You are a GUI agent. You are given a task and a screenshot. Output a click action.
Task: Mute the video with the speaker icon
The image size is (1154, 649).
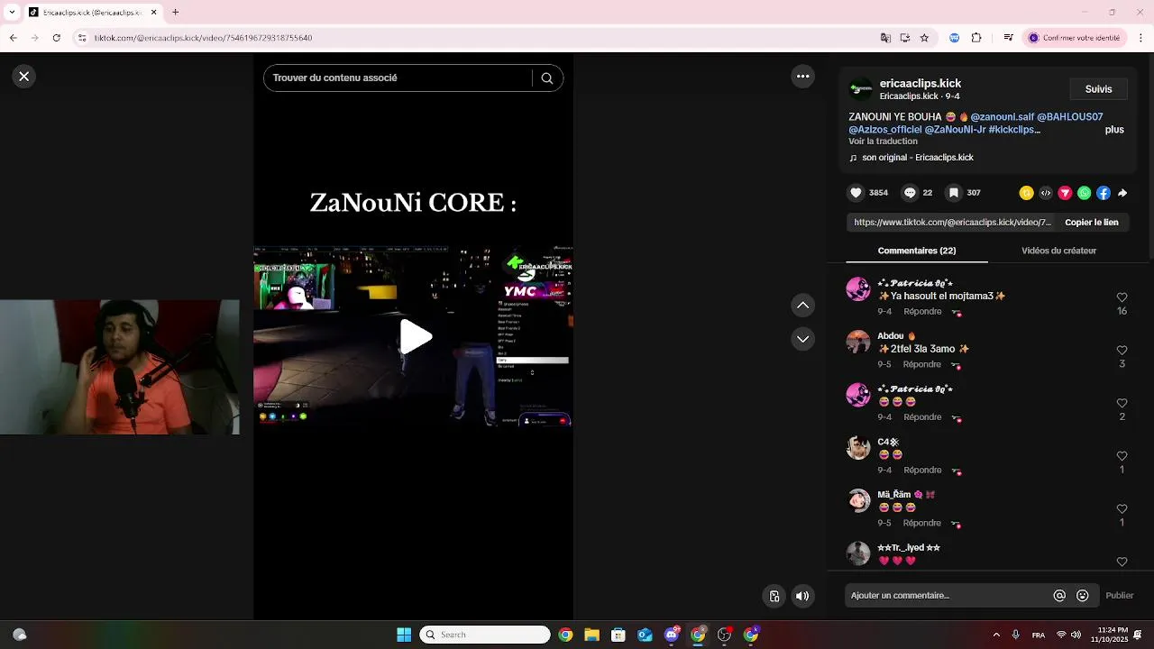(x=802, y=596)
